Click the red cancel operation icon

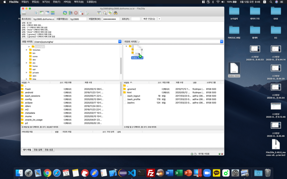(x=76, y=13)
